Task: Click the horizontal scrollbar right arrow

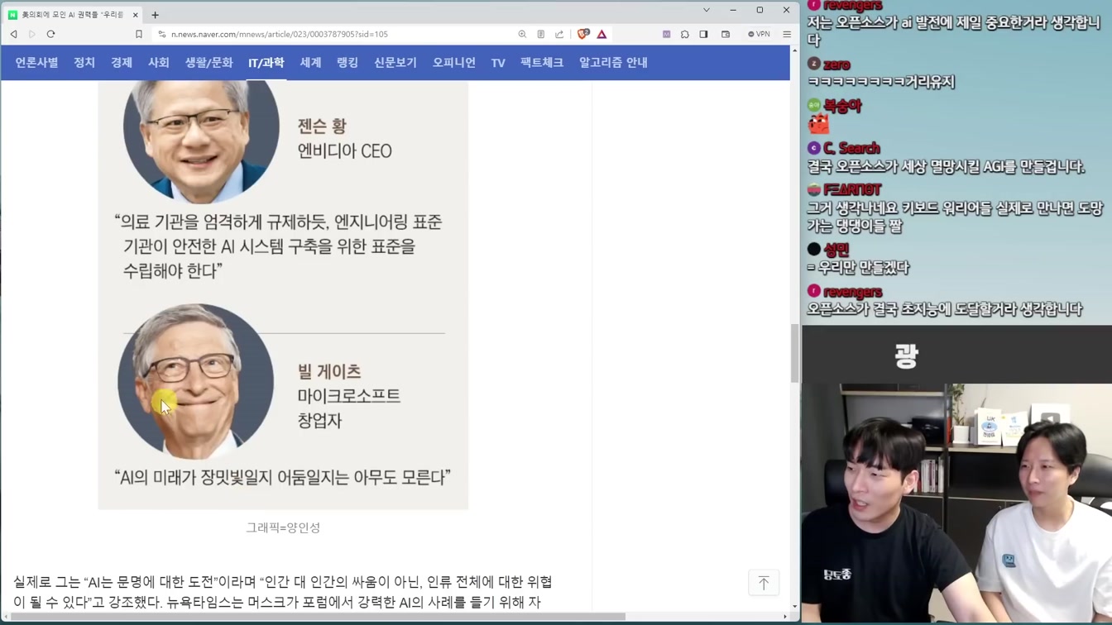Action: [785, 617]
